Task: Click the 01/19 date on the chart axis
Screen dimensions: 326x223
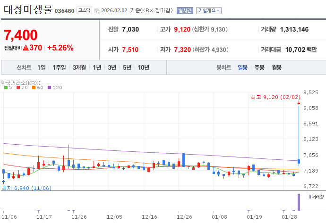Action: coord(254,217)
